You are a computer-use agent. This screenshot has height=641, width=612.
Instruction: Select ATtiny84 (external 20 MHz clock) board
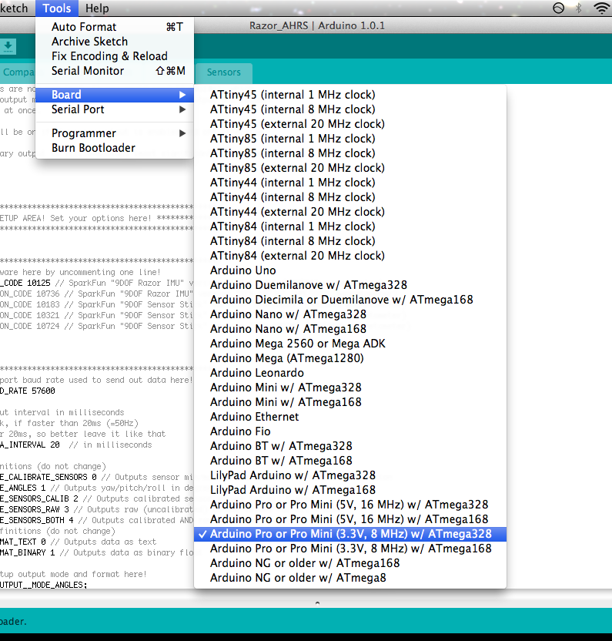(x=350, y=256)
